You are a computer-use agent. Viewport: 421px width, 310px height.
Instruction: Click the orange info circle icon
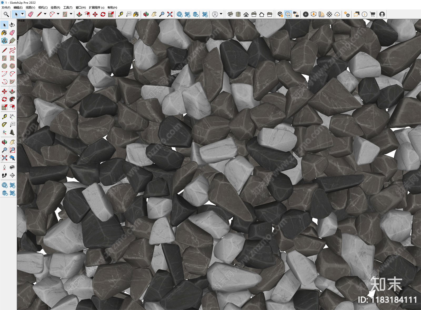364,14
